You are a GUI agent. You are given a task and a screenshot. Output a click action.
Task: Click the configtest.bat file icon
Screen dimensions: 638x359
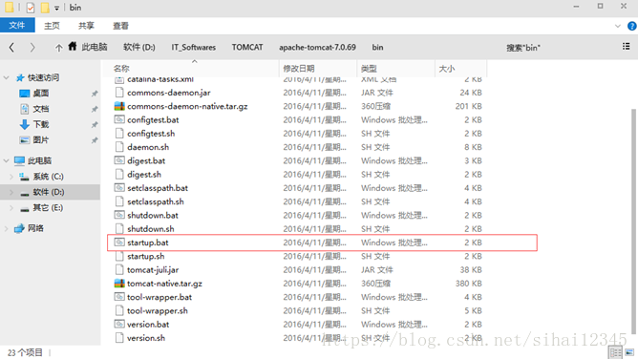tap(119, 120)
